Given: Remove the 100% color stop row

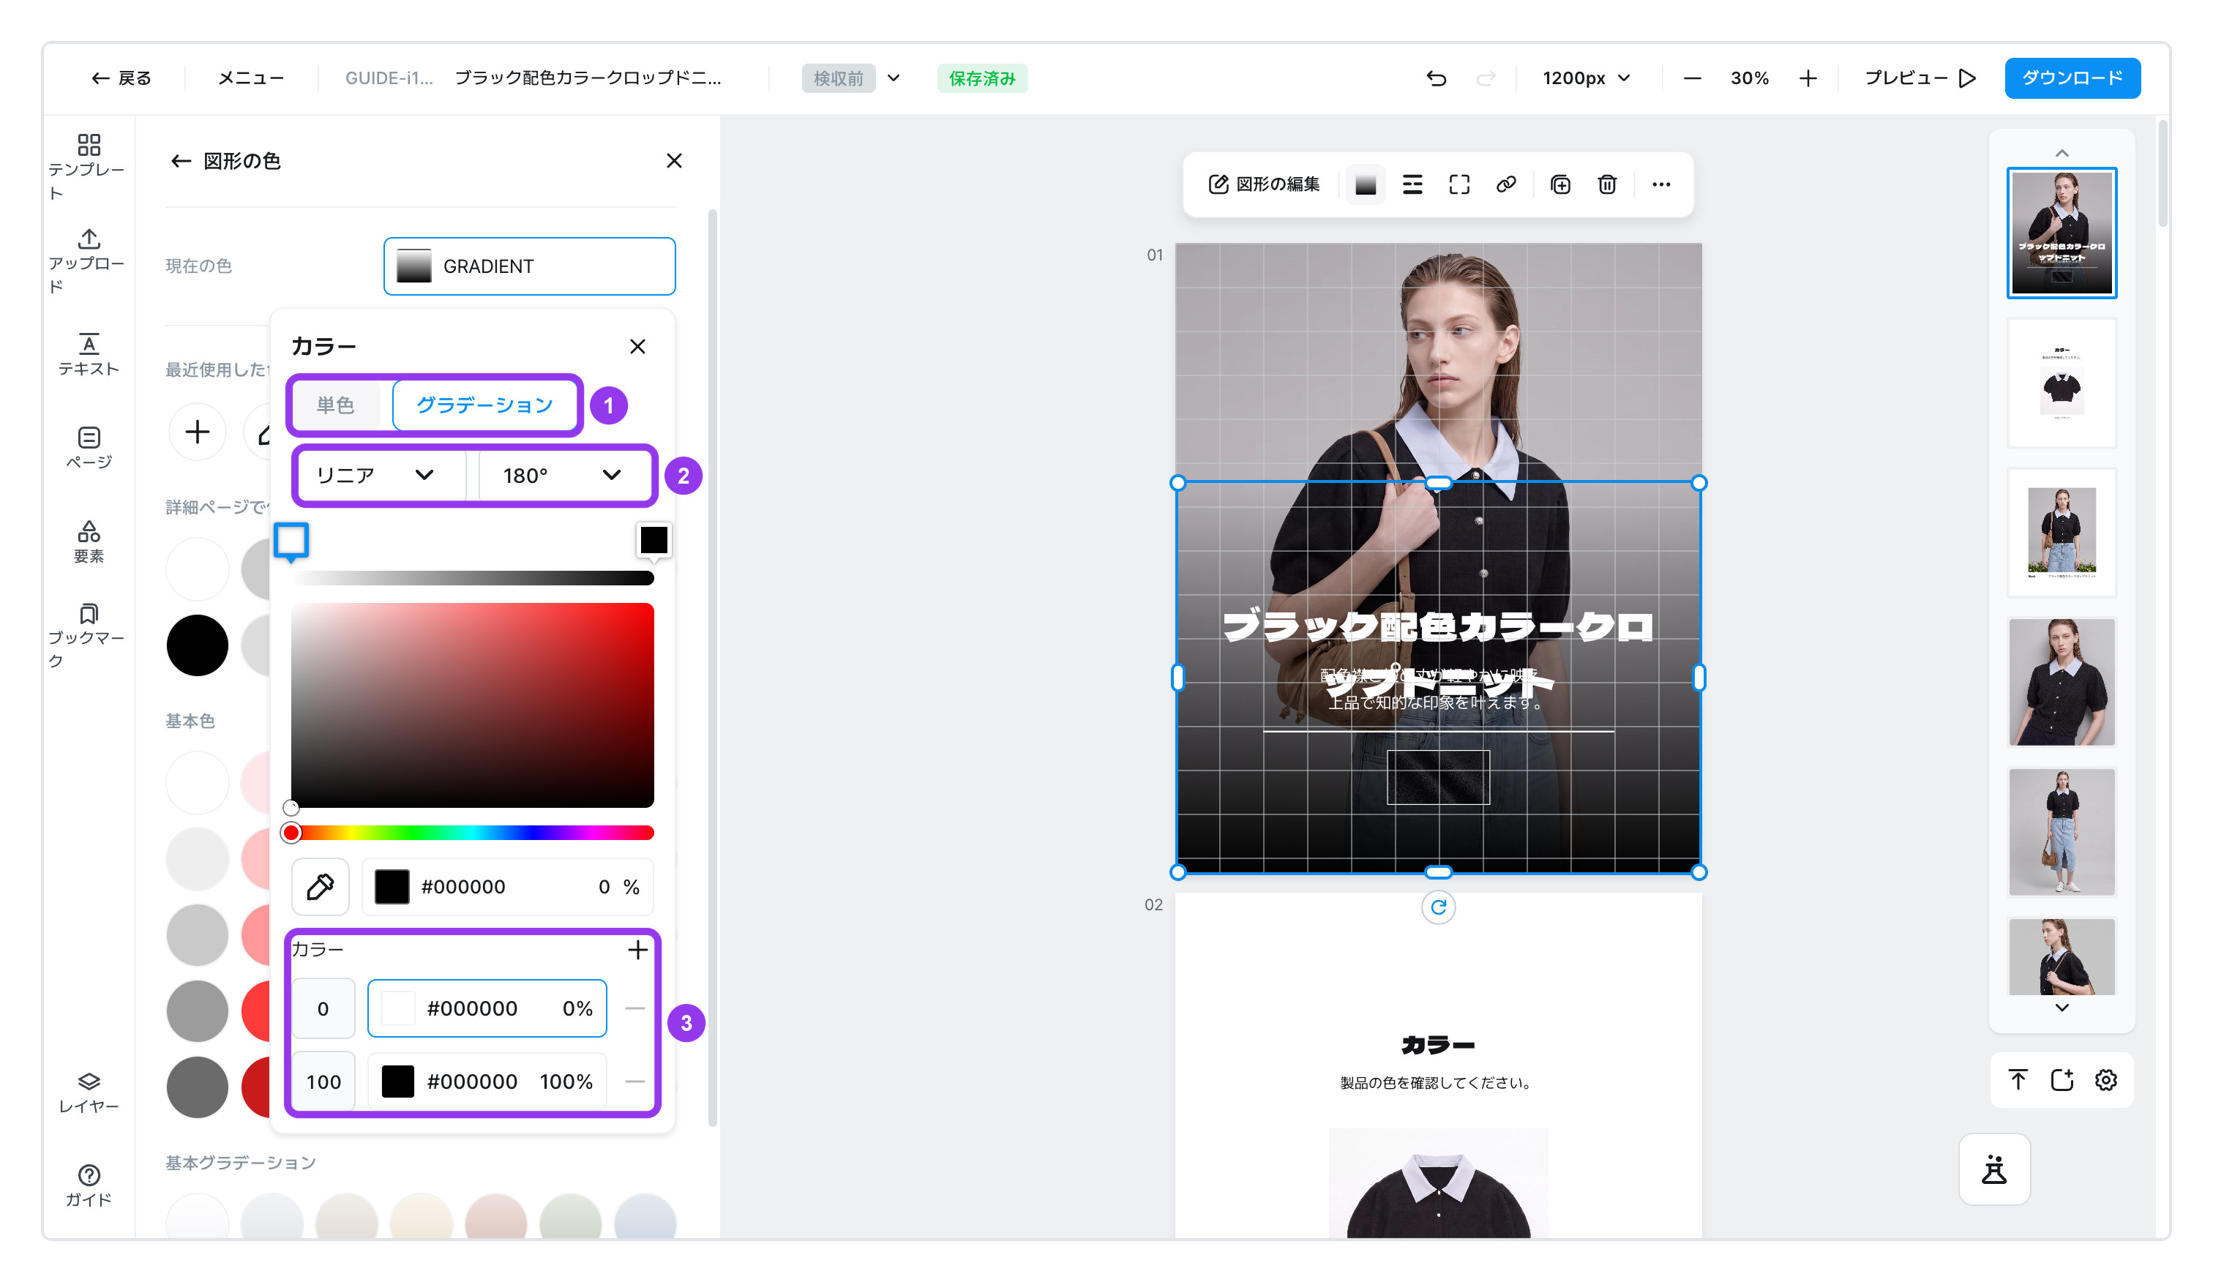Looking at the screenshot, I should [636, 1081].
